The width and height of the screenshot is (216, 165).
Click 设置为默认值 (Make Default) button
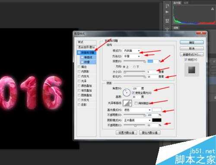point(126,133)
